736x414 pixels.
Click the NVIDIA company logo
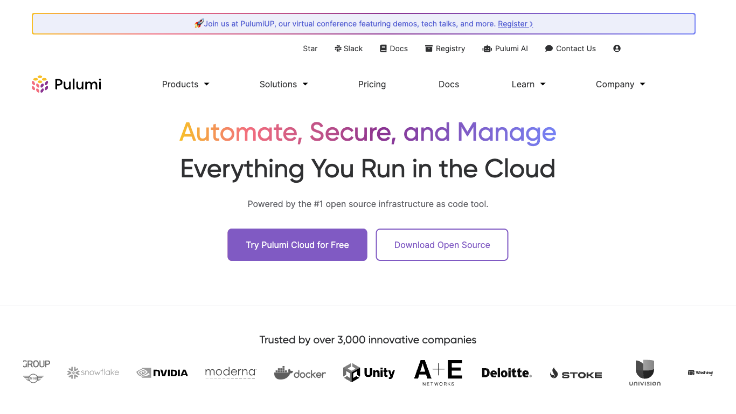tap(162, 372)
